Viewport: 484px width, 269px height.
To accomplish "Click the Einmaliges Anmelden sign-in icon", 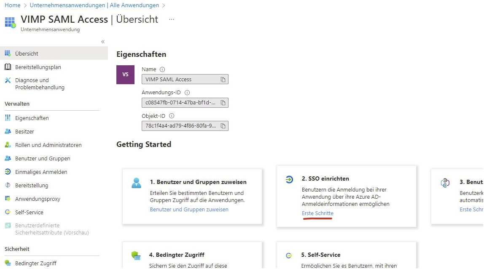I will coord(8,172).
